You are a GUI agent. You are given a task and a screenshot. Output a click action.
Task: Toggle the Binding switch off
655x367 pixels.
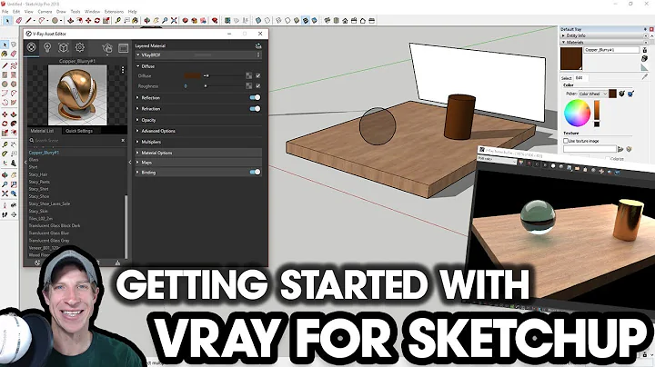255,172
